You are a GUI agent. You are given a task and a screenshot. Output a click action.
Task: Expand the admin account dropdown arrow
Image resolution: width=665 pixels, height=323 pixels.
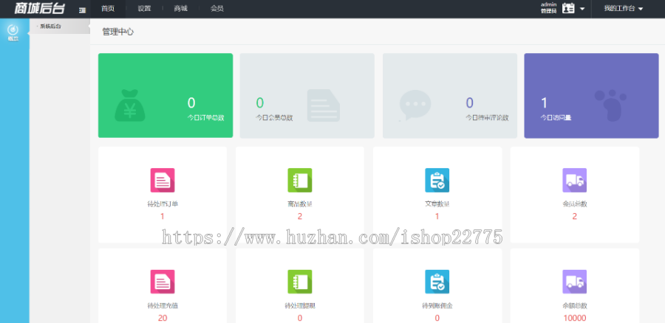pos(582,9)
